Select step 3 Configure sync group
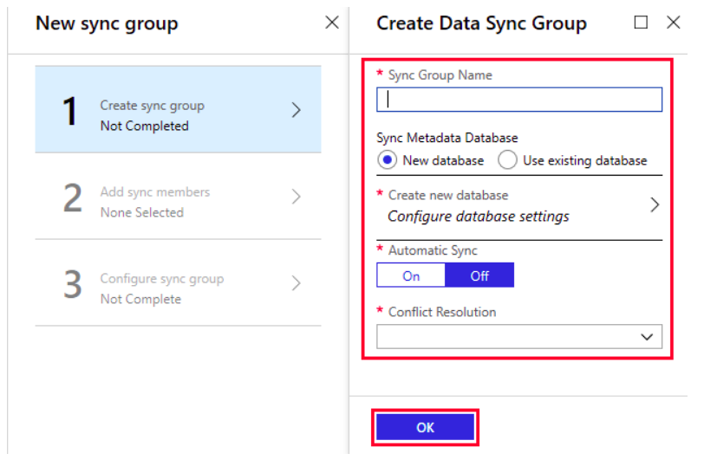The image size is (704, 473). (161, 288)
